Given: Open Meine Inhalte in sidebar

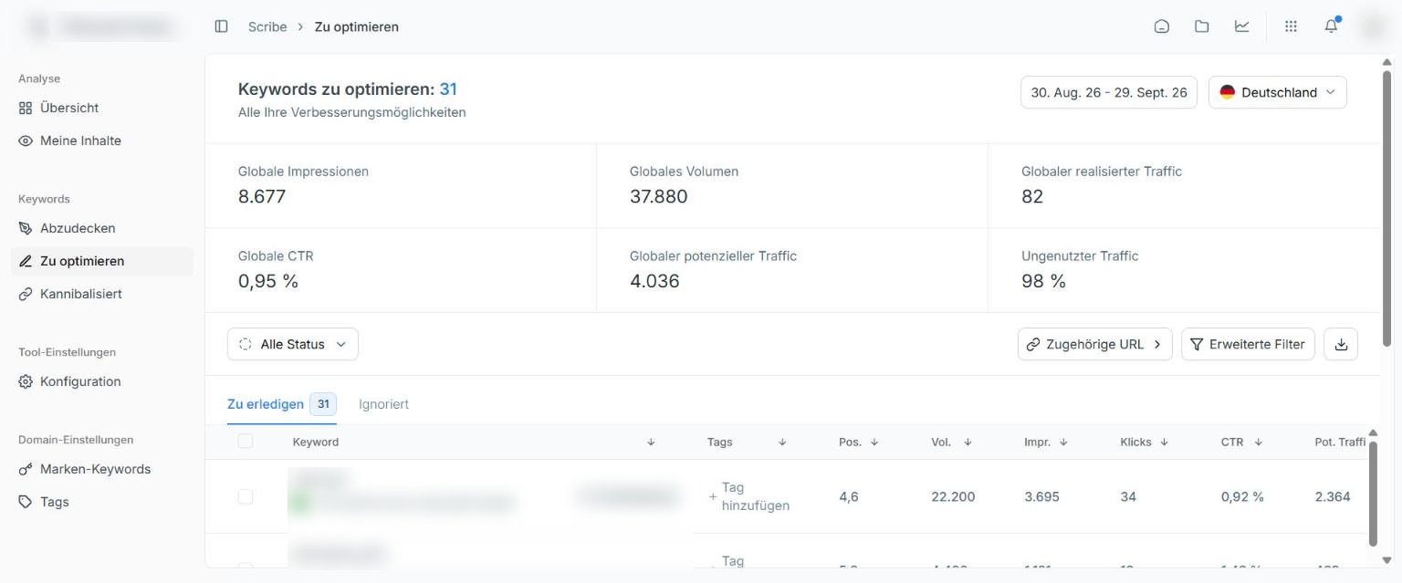Looking at the screenshot, I should click(102, 141).
